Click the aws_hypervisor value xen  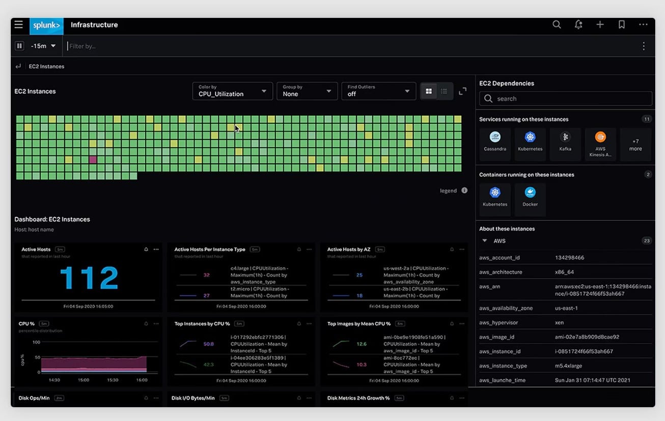tap(560, 322)
